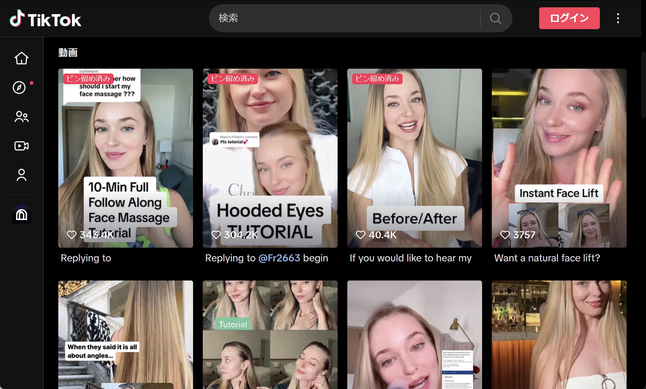Open Following people icon in sidebar
This screenshot has height=389, width=646.
tap(22, 117)
